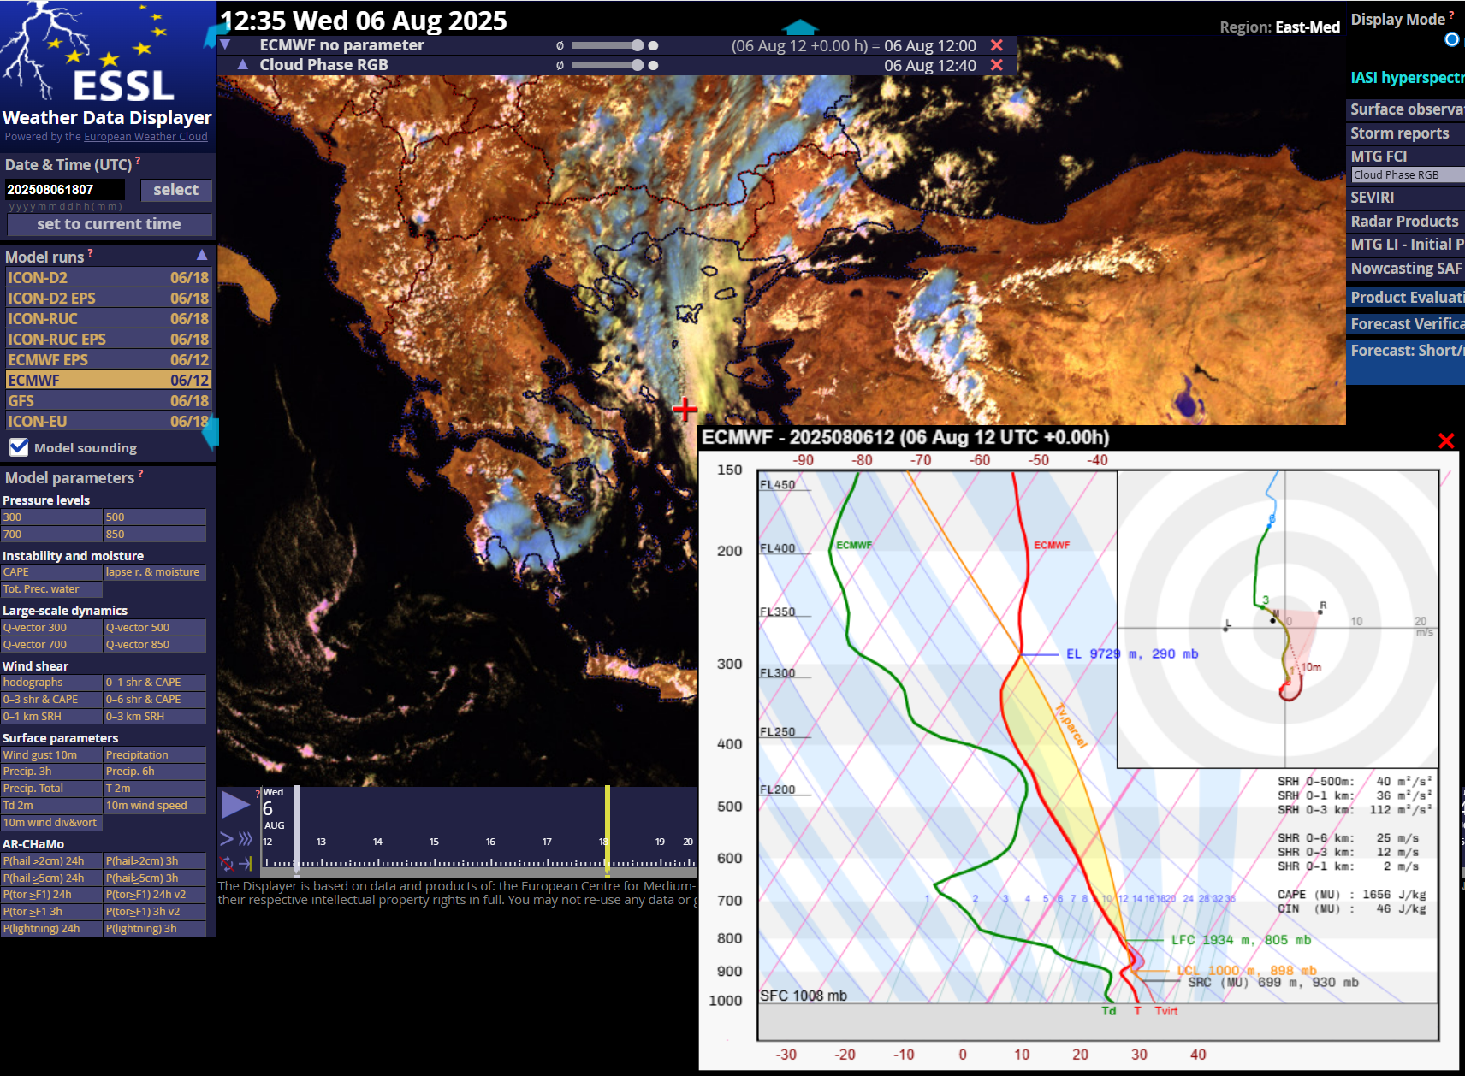Click the select date button
This screenshot has width=1465, height=1076.
(176, 189)
